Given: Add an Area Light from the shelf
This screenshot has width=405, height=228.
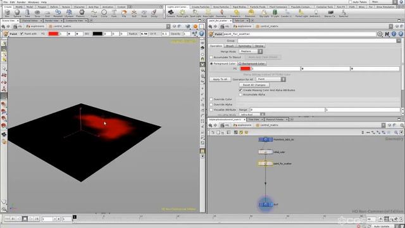Looking at the screenshot, I should click(x=208, y=13).
